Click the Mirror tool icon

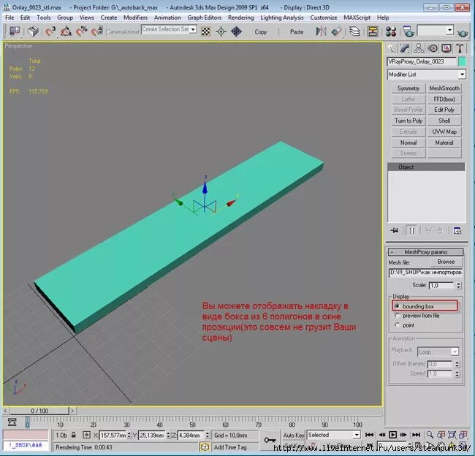(321, 31)
